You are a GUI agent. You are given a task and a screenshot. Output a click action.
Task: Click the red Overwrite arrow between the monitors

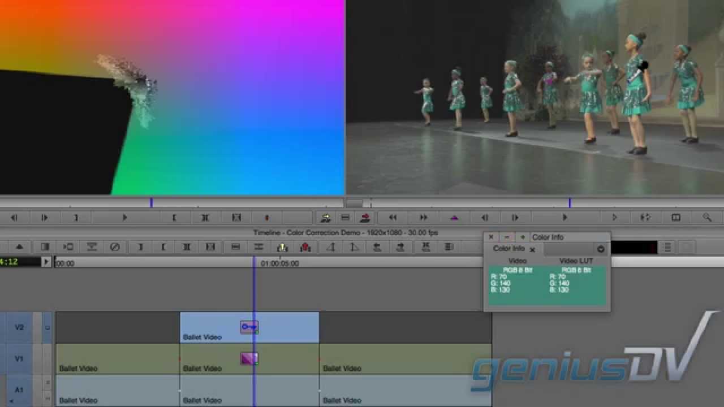[x=365, y=218]
